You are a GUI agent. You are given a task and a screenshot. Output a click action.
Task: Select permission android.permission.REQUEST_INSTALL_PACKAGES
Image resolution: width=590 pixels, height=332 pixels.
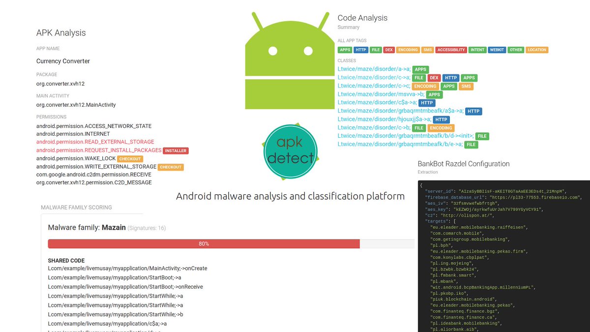pyautogui.click(x=99, y=150)
